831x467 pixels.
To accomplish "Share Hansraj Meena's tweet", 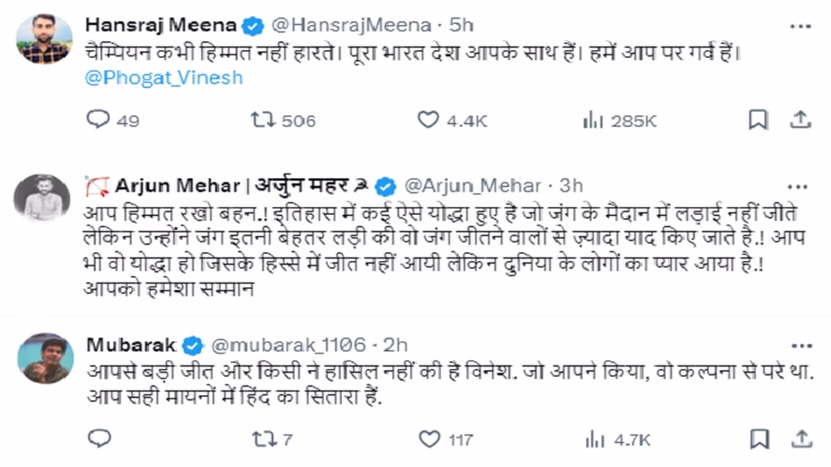I will coord(800,120).
